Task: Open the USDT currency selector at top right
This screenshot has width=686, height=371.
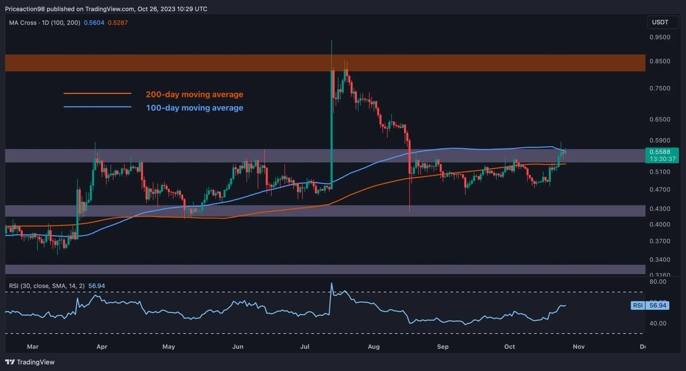Action: coord(662,22)
